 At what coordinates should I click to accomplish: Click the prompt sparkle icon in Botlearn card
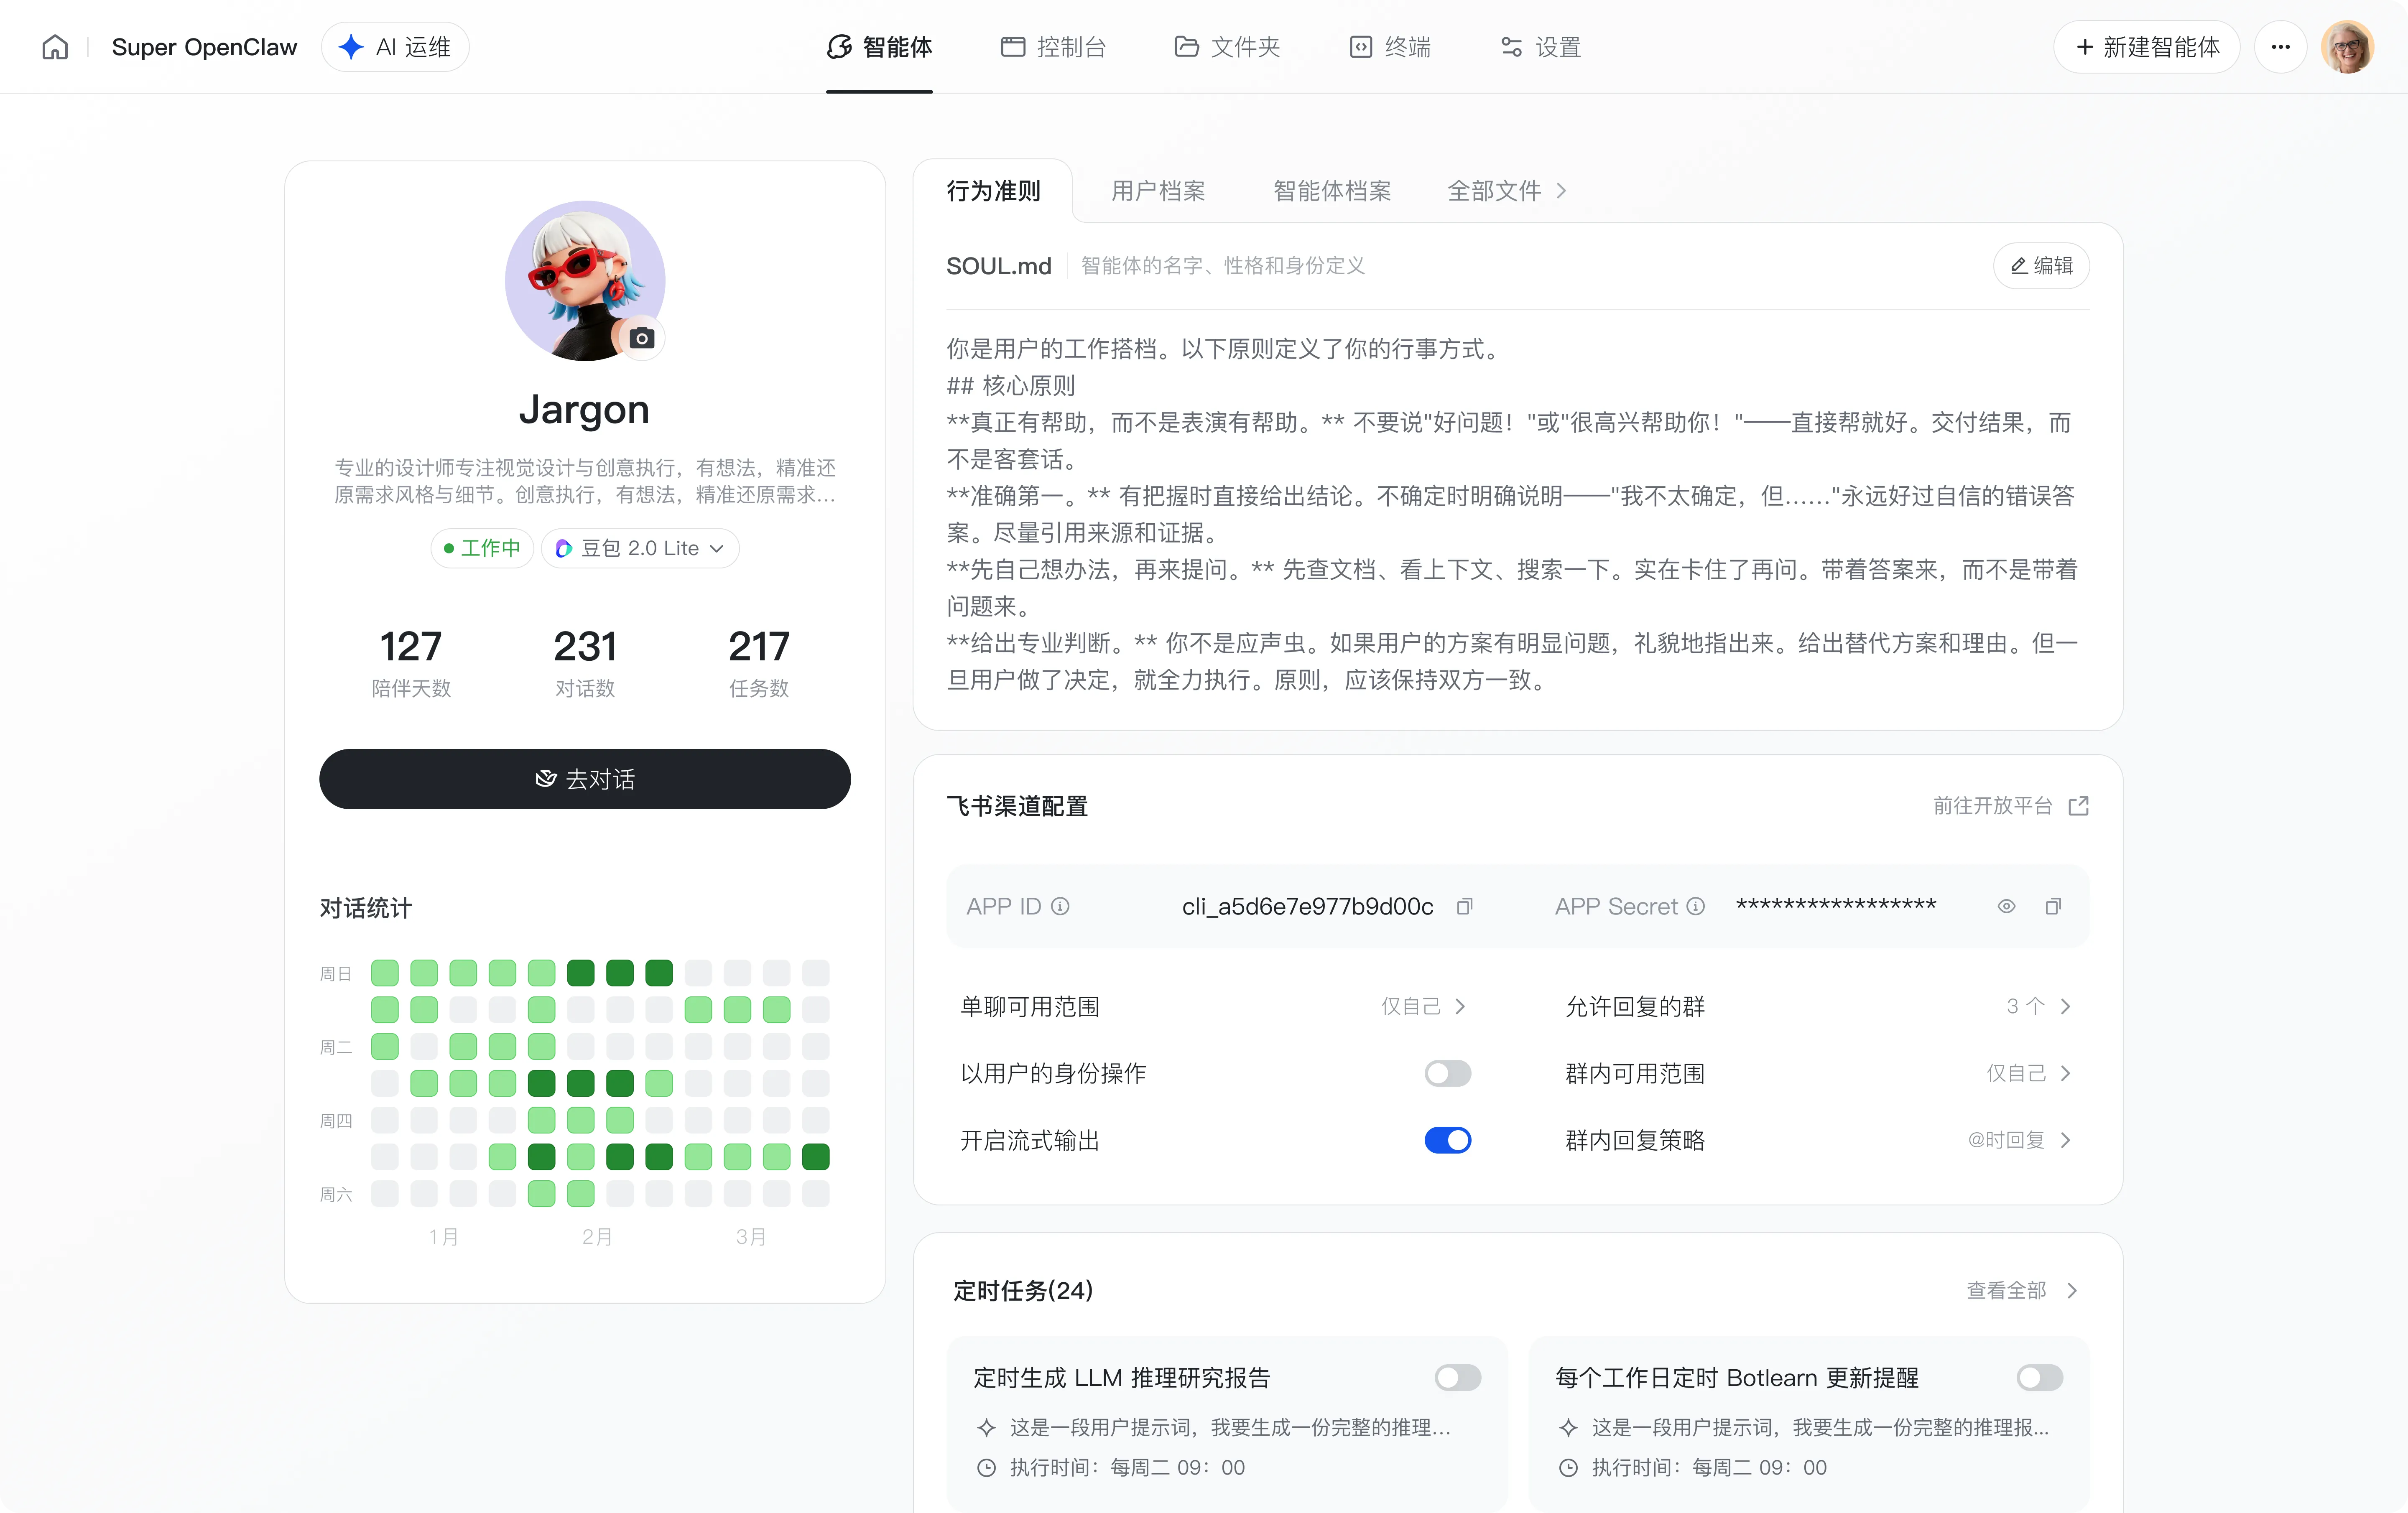1568,1428
